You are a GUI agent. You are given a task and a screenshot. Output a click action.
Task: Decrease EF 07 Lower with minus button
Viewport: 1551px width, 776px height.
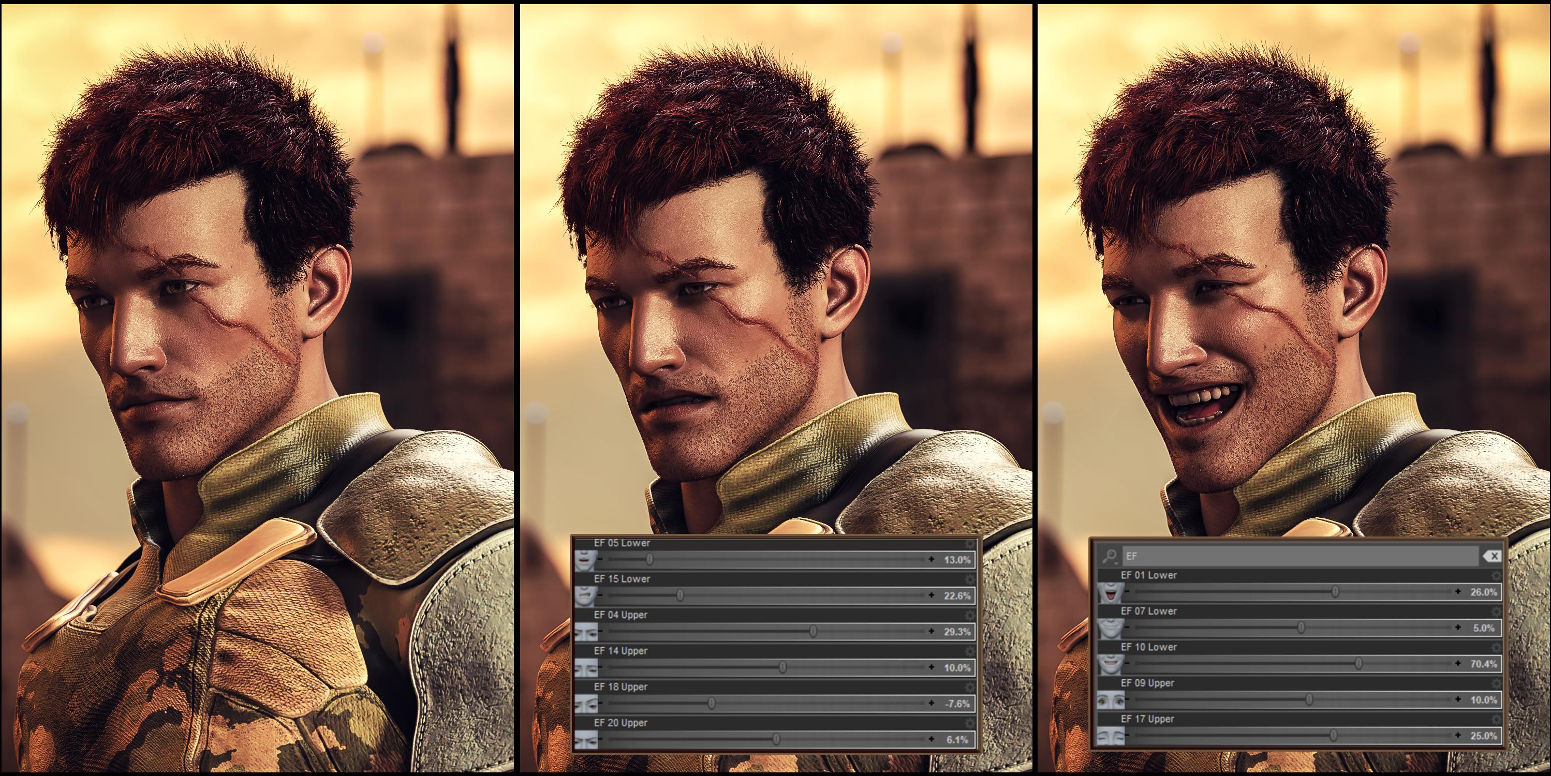(1127, 628)
